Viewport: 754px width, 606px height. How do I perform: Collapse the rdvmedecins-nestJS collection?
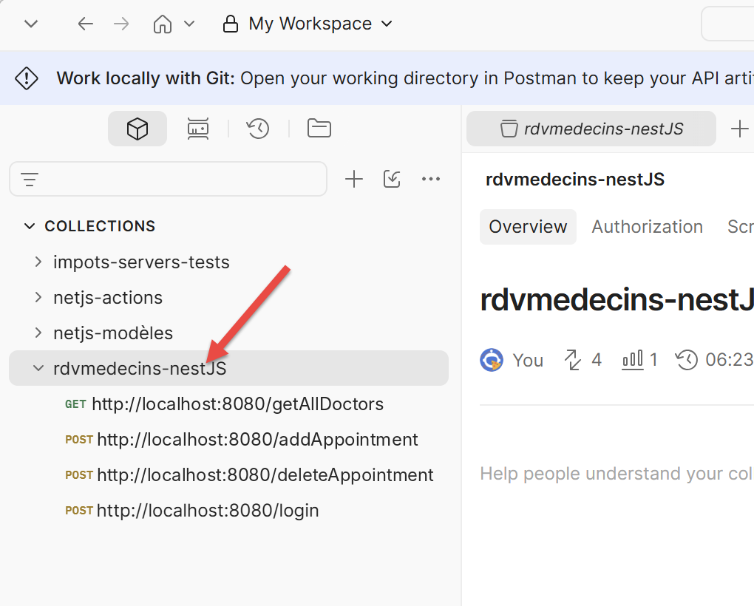[38, 369]
